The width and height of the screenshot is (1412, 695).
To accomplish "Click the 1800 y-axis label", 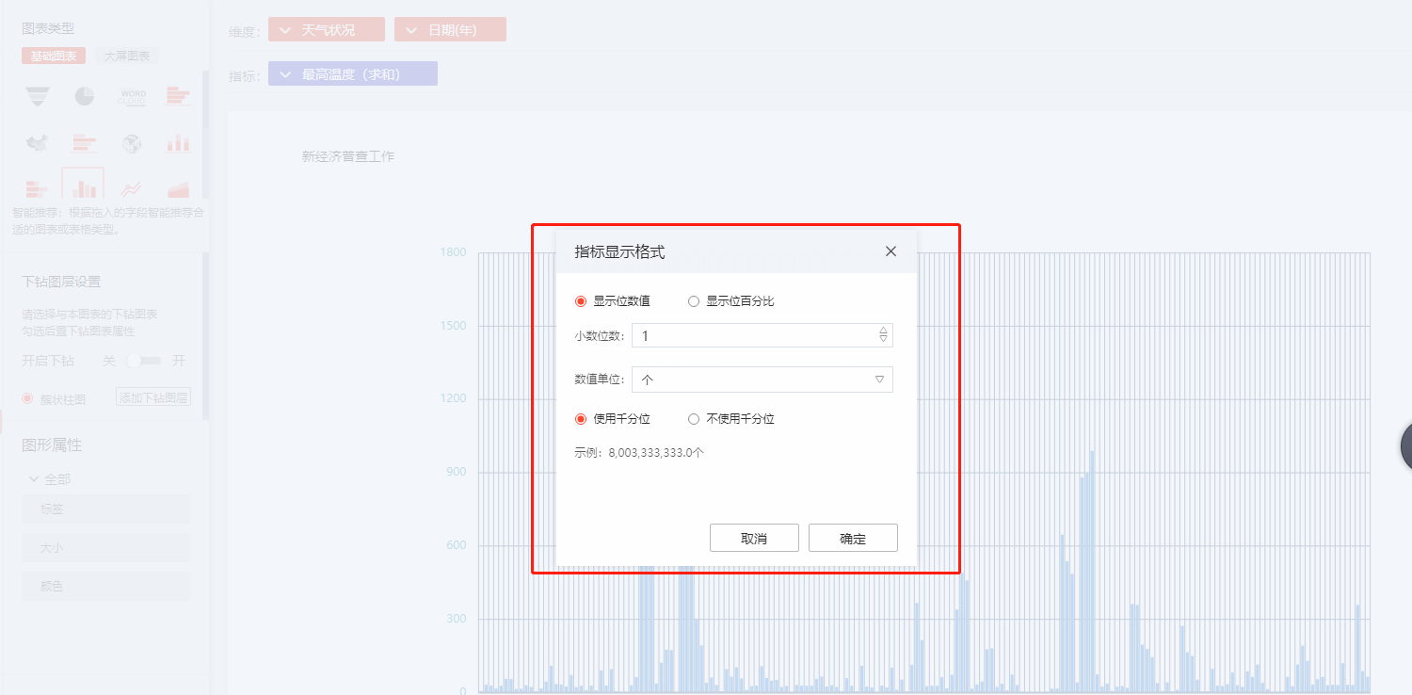I will [453, 252].
